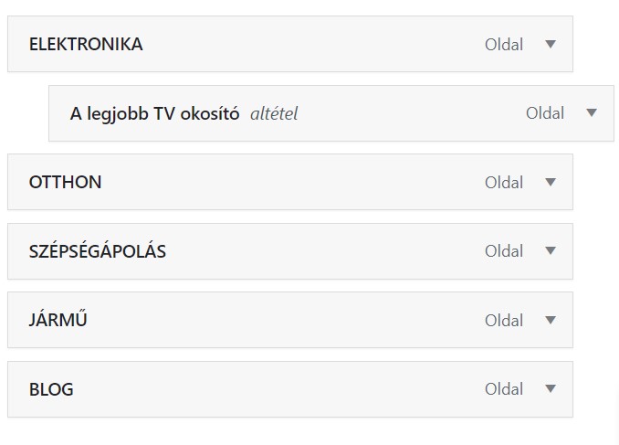Click the BLOG menu item title
This screenshot has height=445, width=619.
pyautogui.click(x=51, y=389)
